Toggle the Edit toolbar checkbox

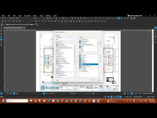point(80,46)
